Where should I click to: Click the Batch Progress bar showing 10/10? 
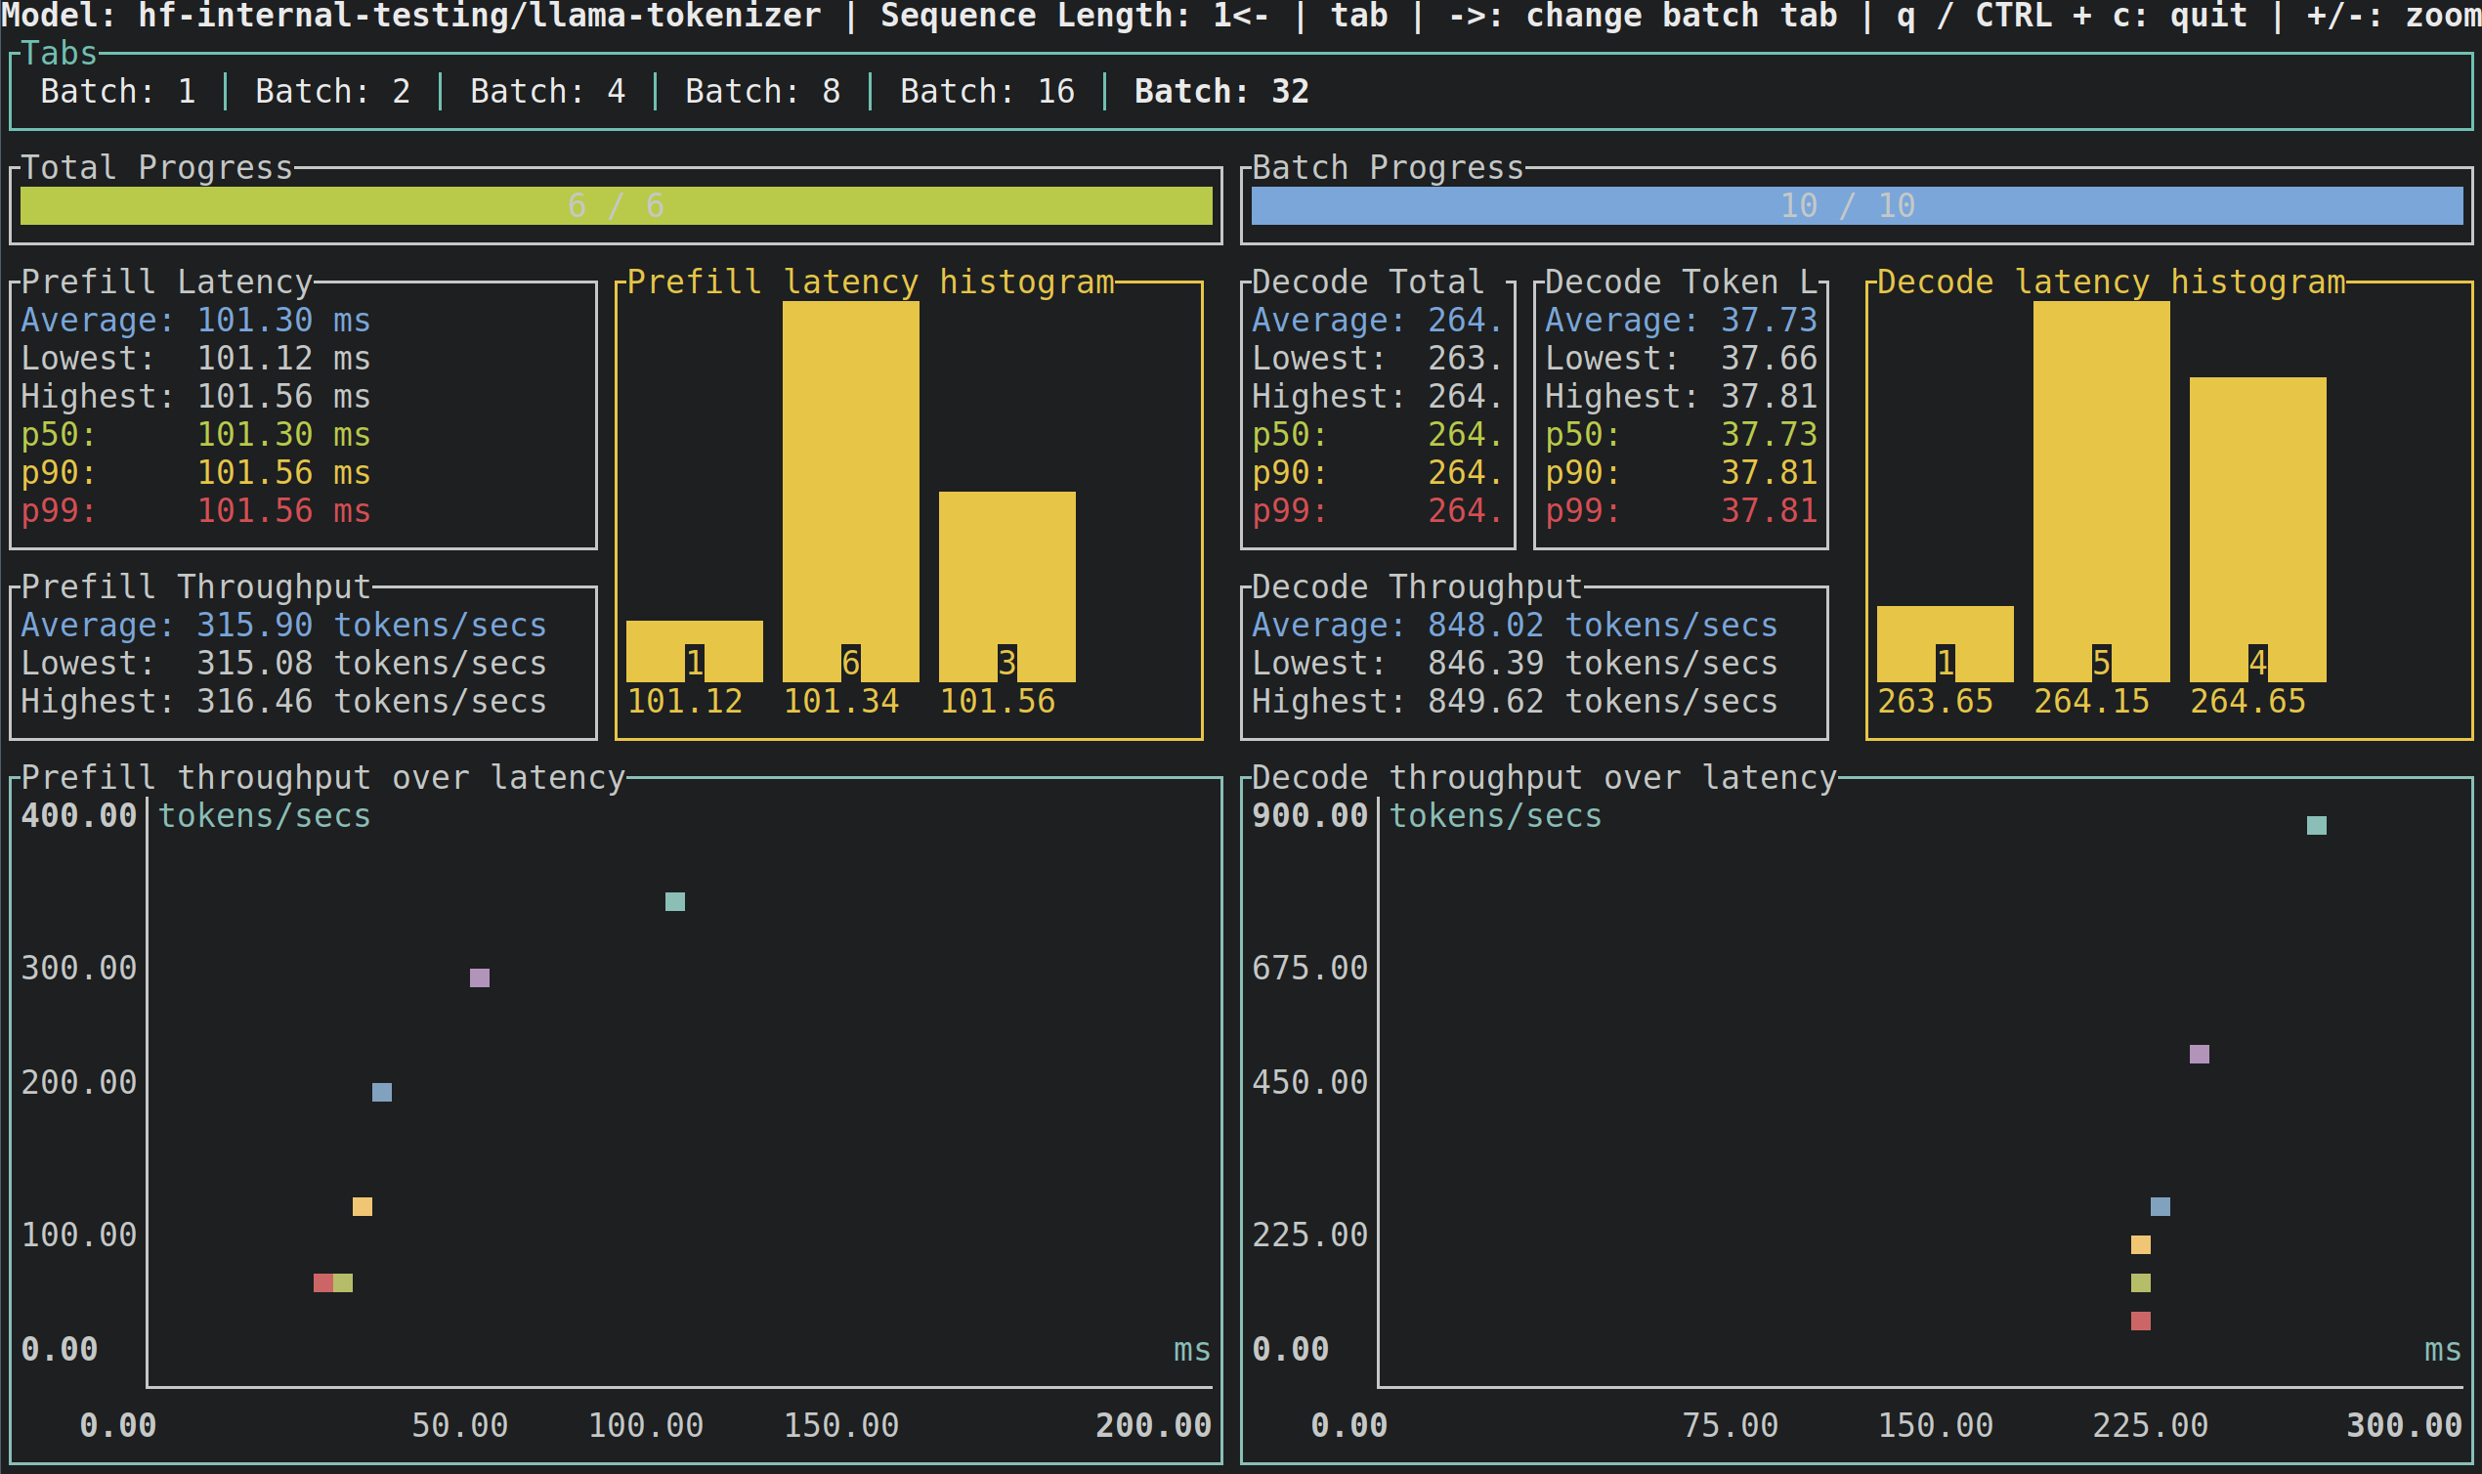pyautogui.click(x=1855, y=206)
